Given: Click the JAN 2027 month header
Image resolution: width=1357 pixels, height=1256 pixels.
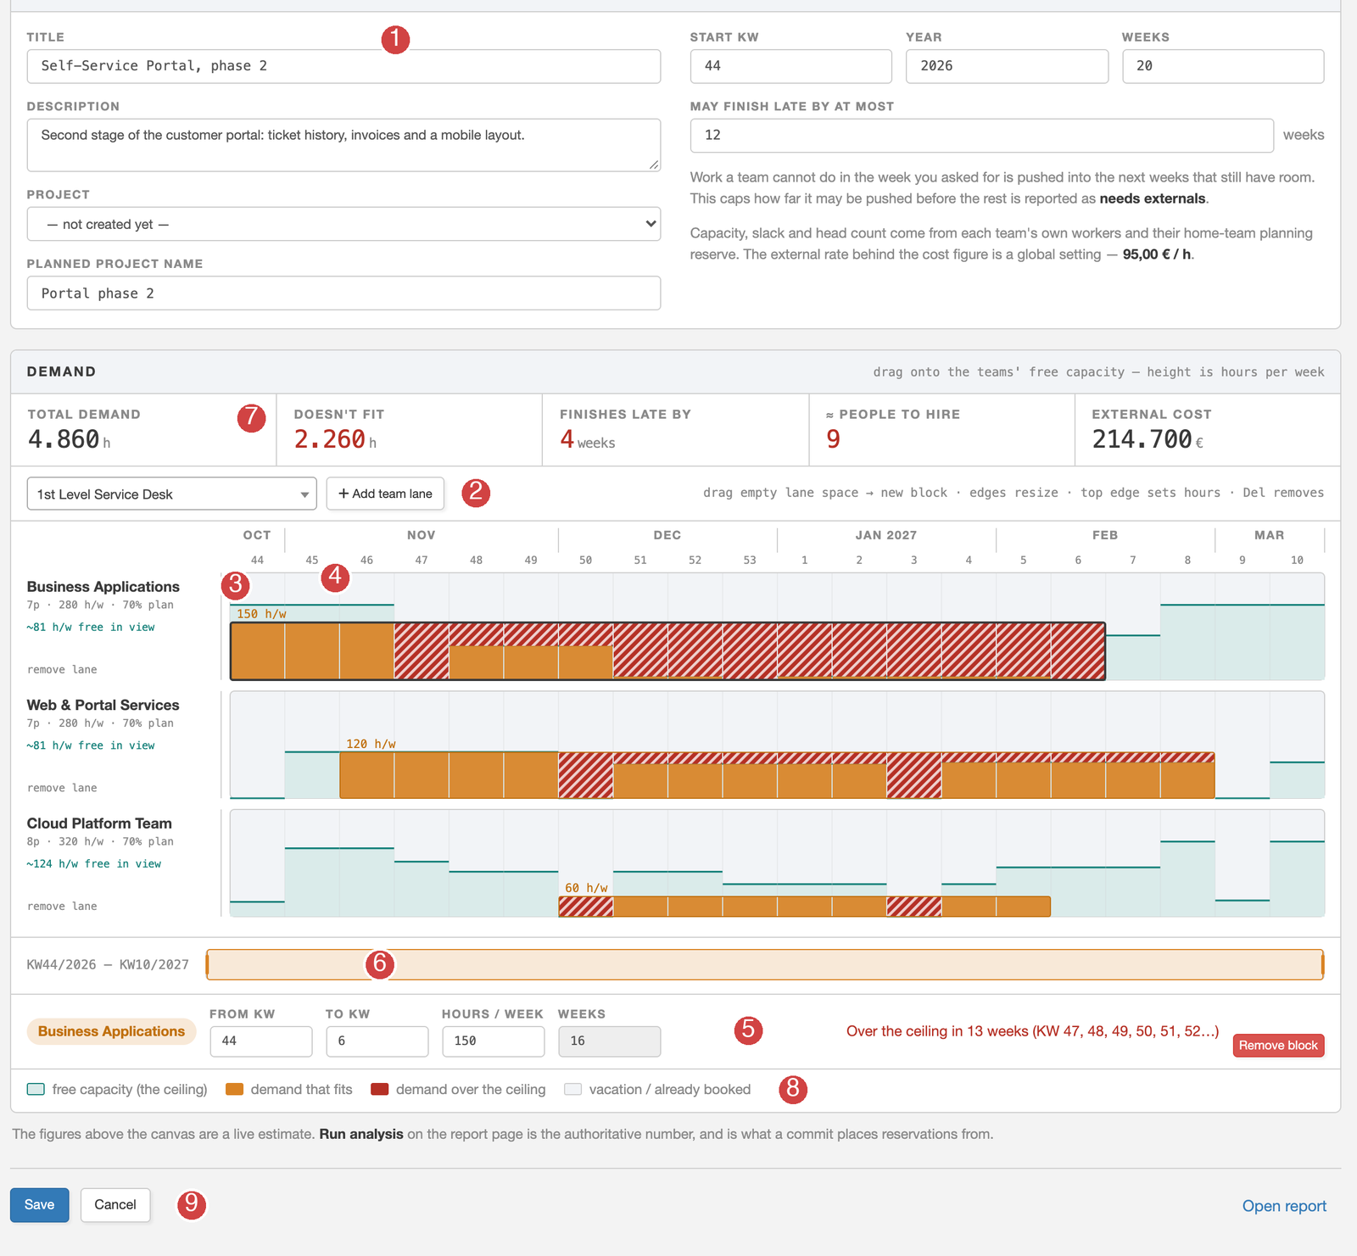Looking at the screenshot, I should [x=886, y=535].
